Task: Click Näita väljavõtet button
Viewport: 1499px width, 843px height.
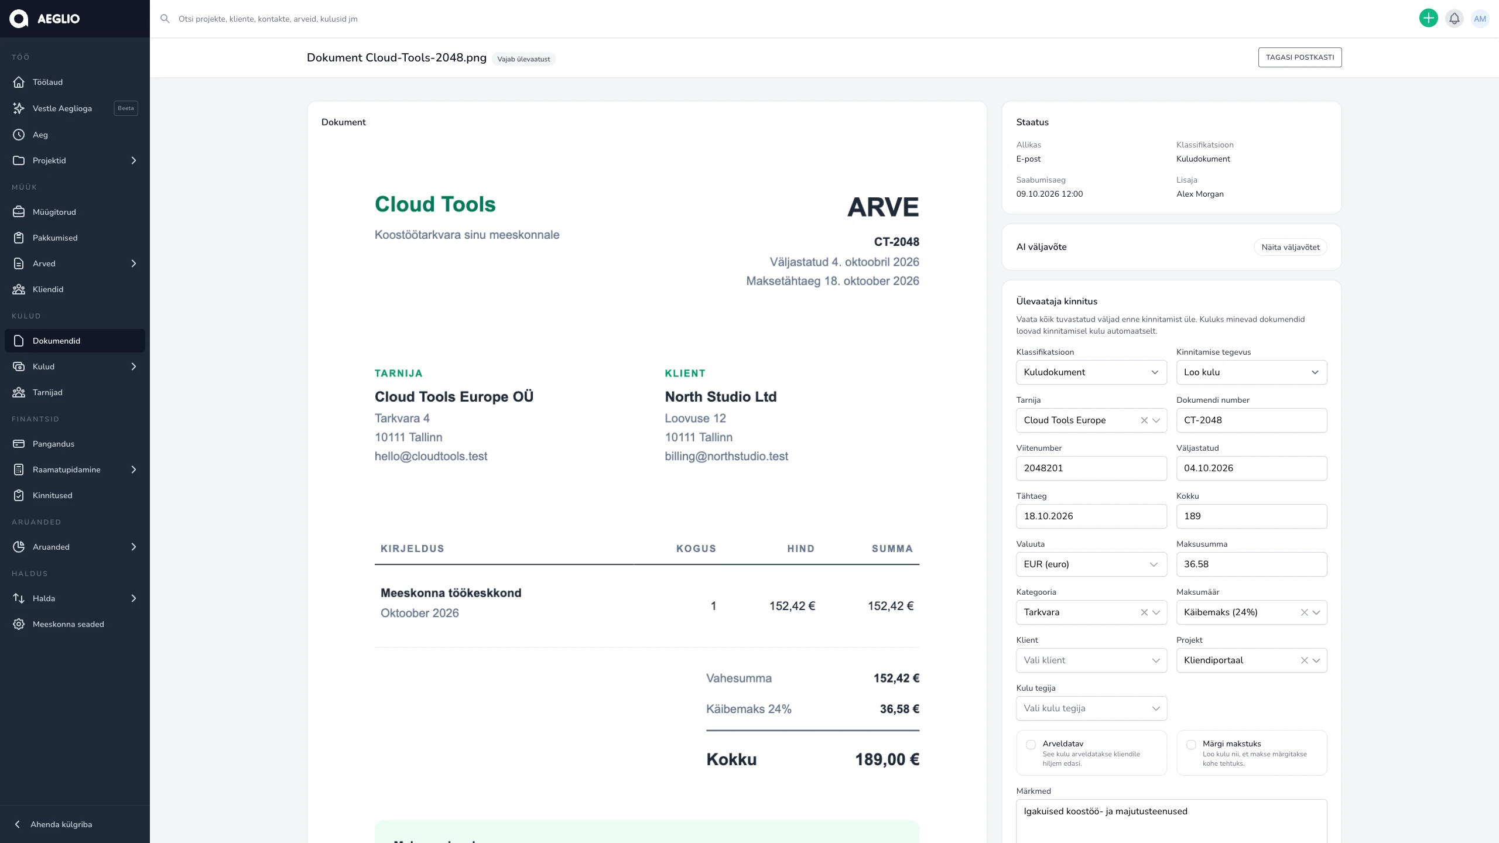Action: pyautogui.click(x=1291, y=247)
